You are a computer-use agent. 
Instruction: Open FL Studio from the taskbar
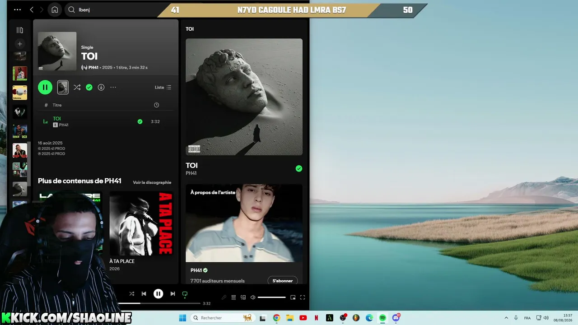pyautogui.click(x=356, y=318)
